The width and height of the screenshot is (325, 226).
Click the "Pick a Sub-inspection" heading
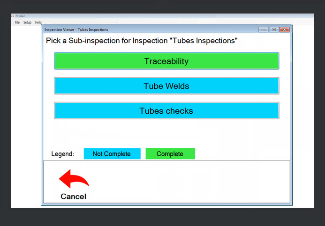[142, 41]
